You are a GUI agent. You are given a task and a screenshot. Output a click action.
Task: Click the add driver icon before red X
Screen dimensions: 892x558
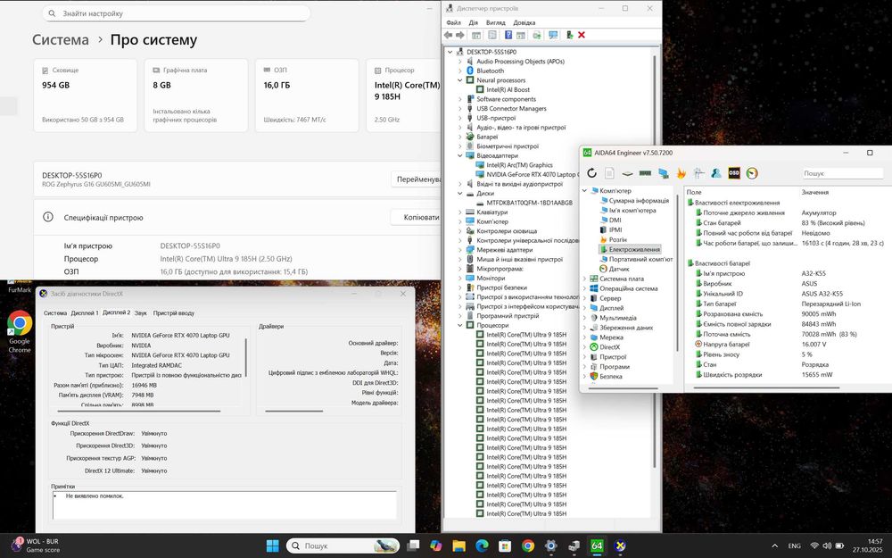569,35
